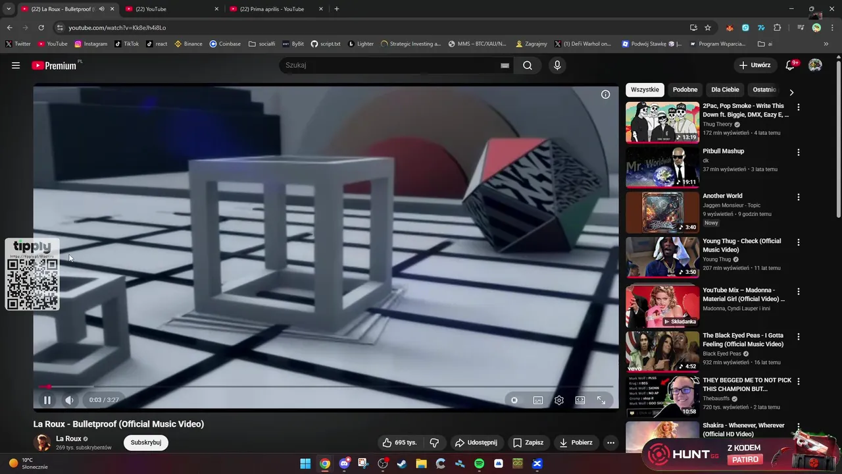Open options for 2Pac, Pop Smoke video

coord(799,107)
